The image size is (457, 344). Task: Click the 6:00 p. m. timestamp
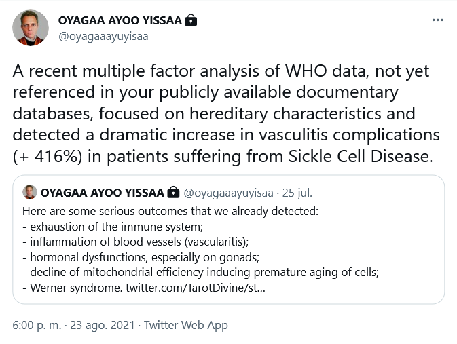click(x=37, y=325)
